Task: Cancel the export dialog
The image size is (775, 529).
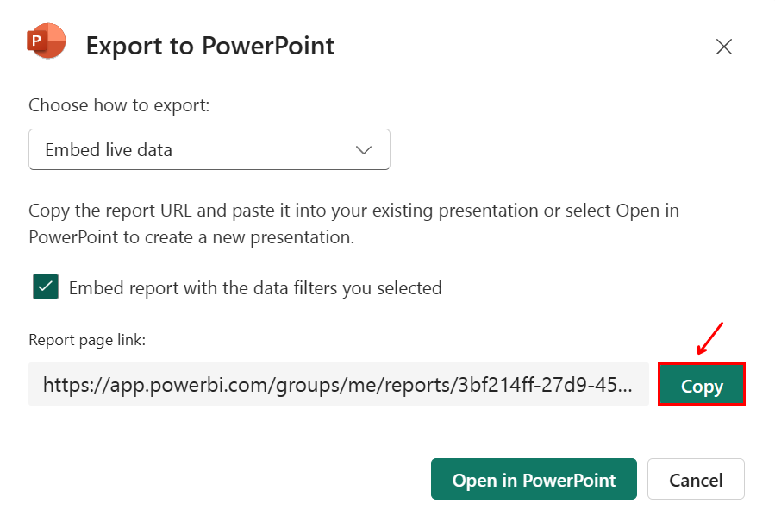Action: click(695, 479)
